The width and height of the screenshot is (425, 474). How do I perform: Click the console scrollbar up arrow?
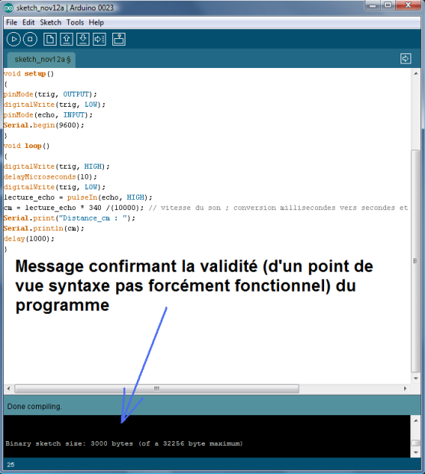pos(416,421)
